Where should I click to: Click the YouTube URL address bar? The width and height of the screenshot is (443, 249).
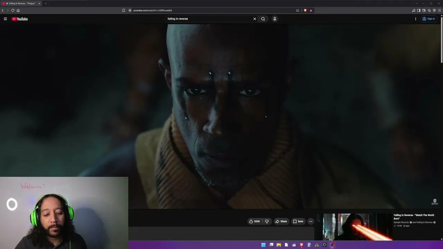tap(211, 10)
